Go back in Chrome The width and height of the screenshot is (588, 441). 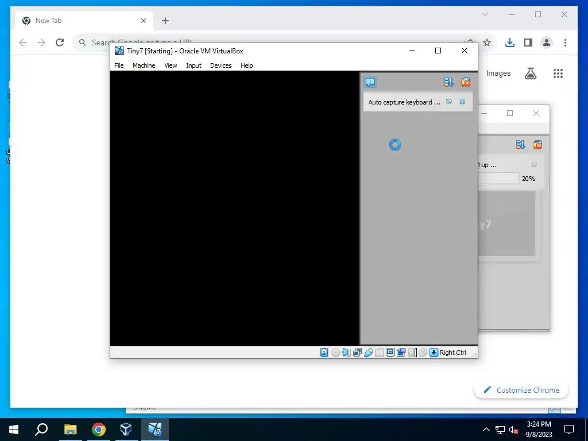coord(23,42)
